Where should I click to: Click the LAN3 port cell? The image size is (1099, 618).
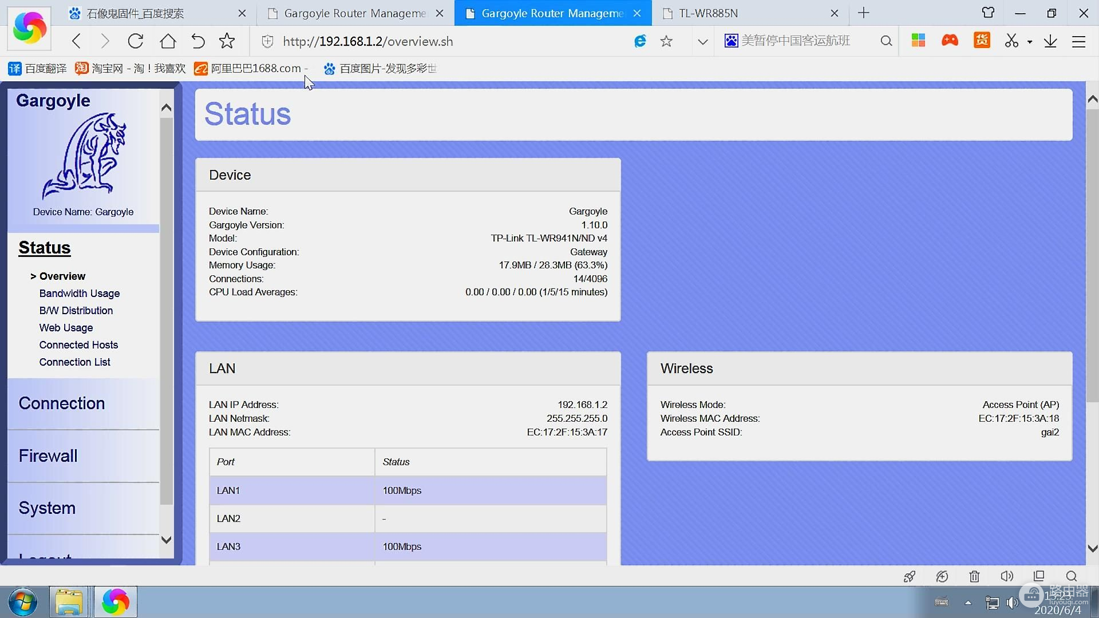292,546
